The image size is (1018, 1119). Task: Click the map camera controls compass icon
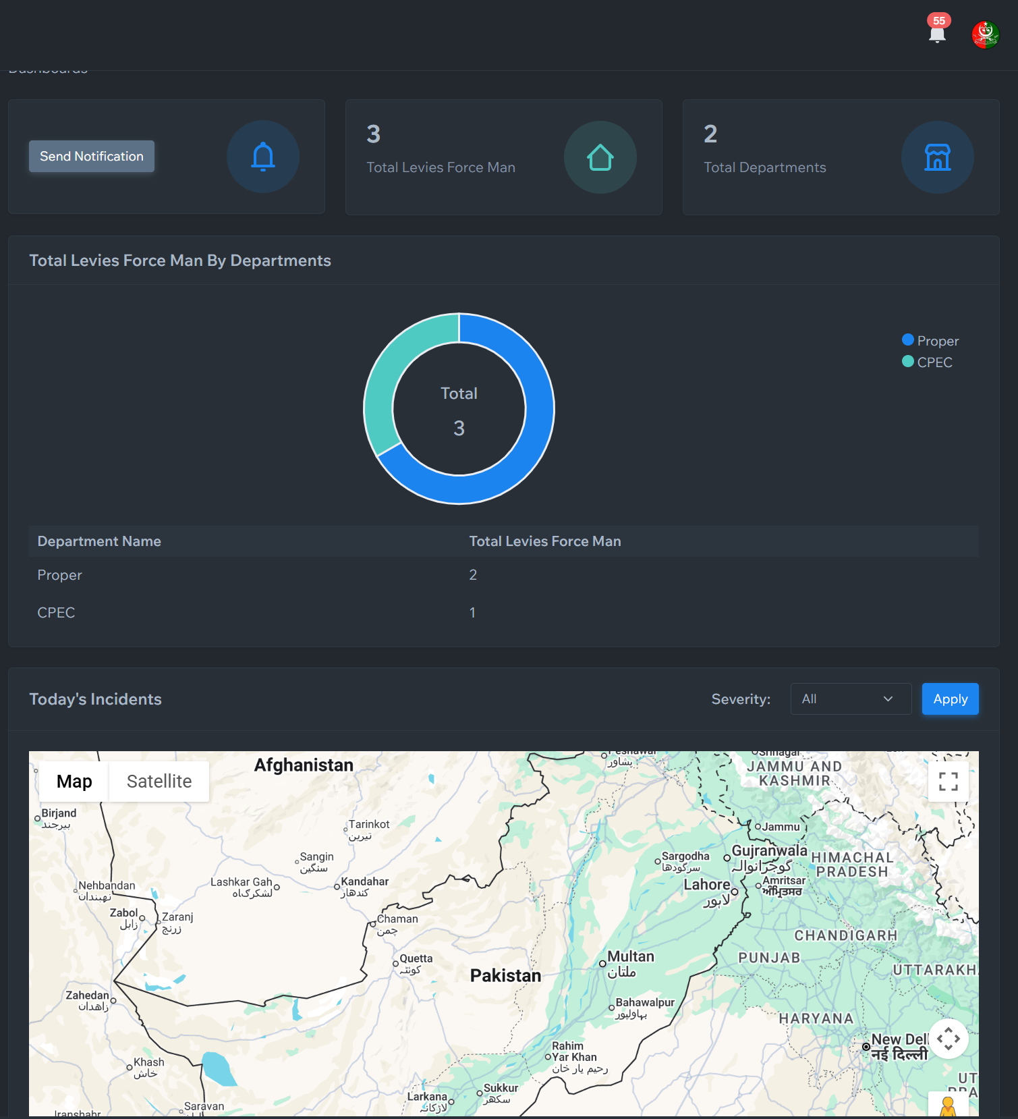click(948, 1038)
